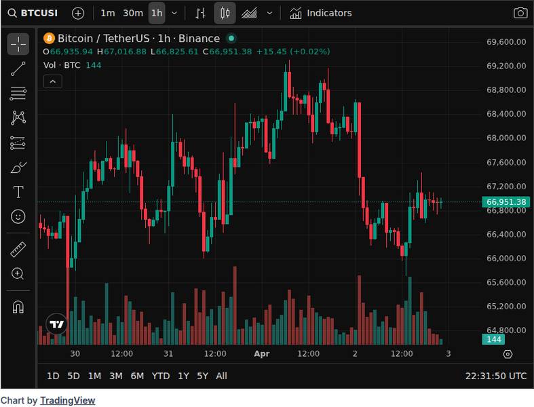Image resolution: width=534 pixels, height=407 pixels.
Task: Collapse the legend with chevron button
Action: click(53, 82)
